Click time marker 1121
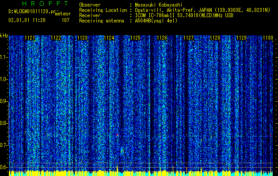The width and height of the screenshot is (278, 176). (x=30, y=38)
